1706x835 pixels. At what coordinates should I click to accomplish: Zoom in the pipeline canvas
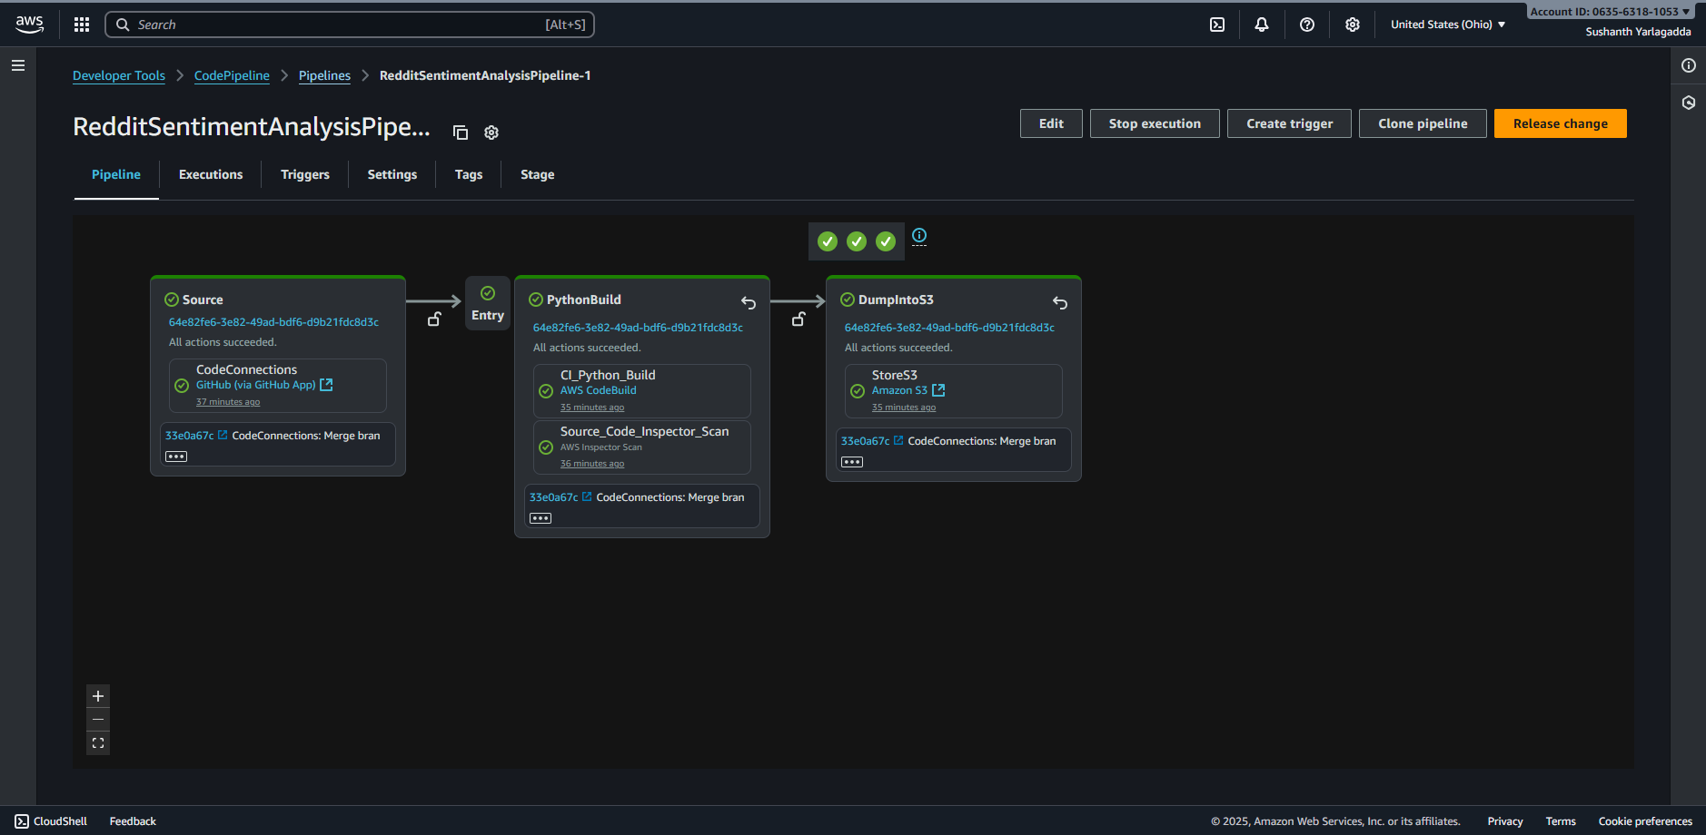[x=98, y=696]
